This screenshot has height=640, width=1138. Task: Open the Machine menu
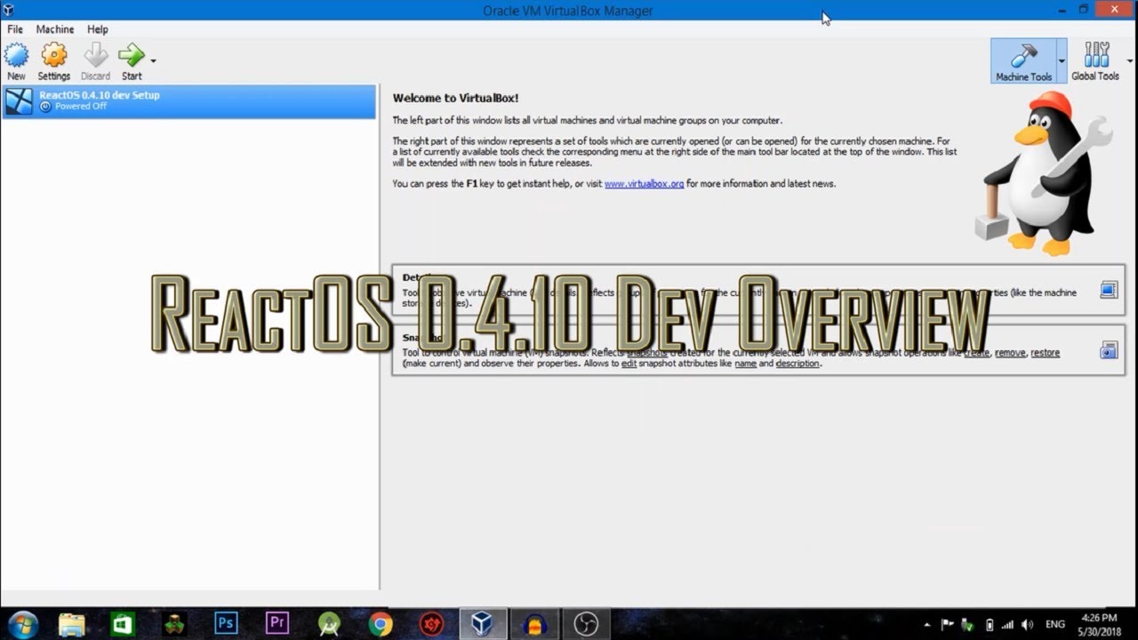(55, 29)
